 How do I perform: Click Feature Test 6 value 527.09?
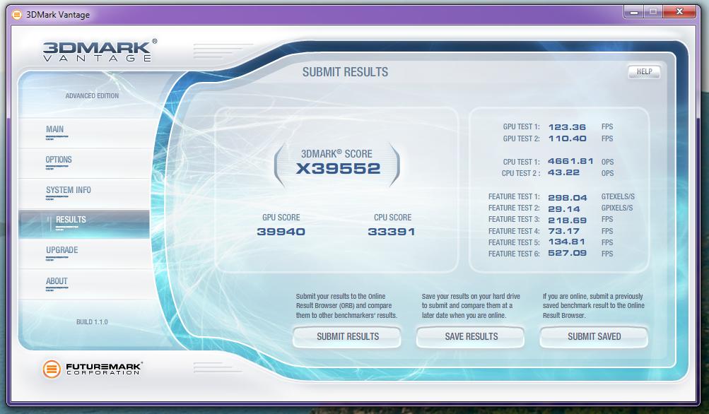[568, 253]
